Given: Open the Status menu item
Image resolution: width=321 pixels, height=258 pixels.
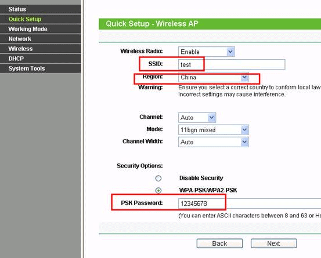Looking at the screenshot, I should 40,9.
